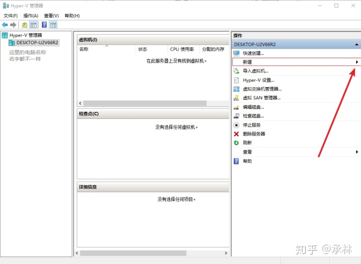Click the virtual machine list horizontal scrollbar thumb
361x264 pixels.
coord(145,103)
